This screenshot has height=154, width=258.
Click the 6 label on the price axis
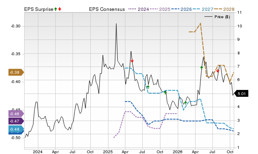pos(238,80)
